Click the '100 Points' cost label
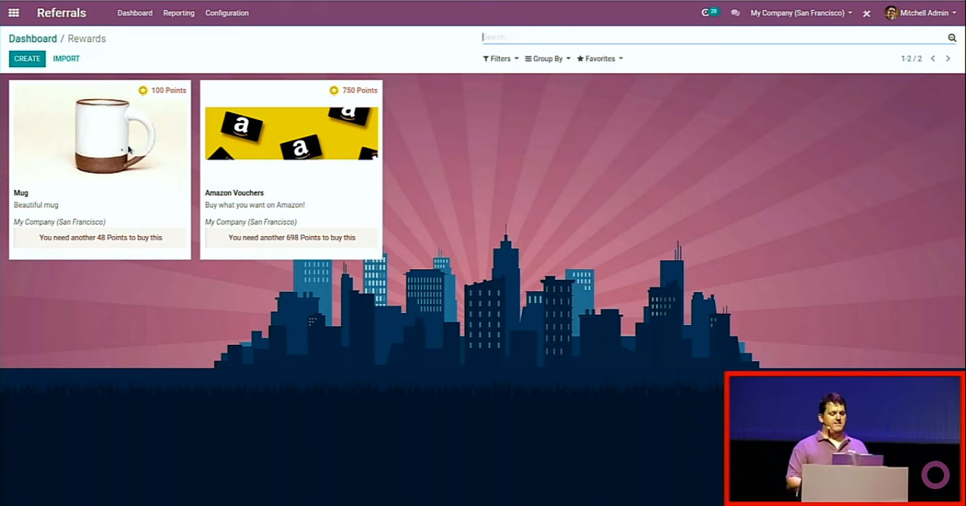 click(x=168, y=90)
